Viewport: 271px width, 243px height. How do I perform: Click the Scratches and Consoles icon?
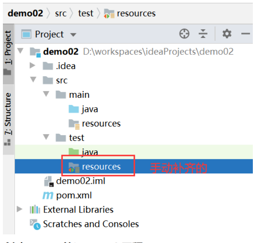coord(35,224)
